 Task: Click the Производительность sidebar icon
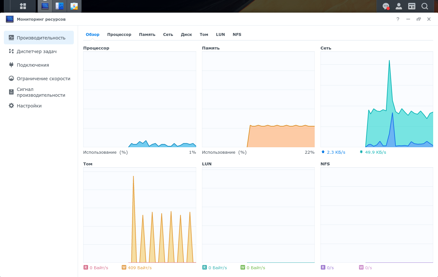11,38
